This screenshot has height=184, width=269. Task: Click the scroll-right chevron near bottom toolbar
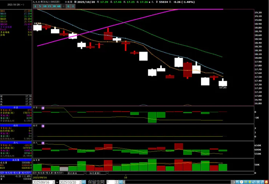click(x=234, y=182)
